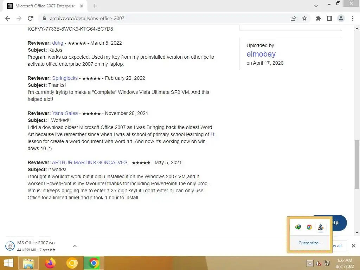
Task: Click Customize in the tray overflow popup
Action: [310, 243]
